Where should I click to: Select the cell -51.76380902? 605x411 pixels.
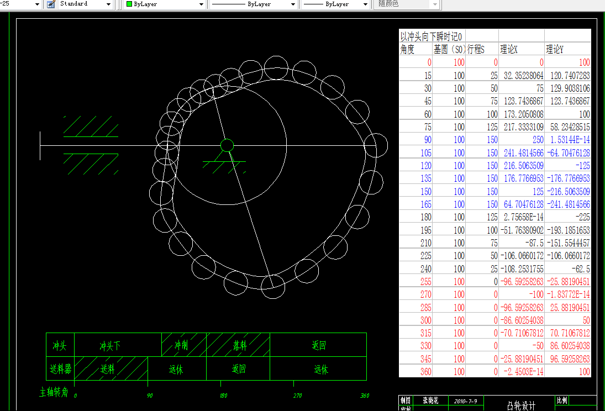[x=522, y=230]
